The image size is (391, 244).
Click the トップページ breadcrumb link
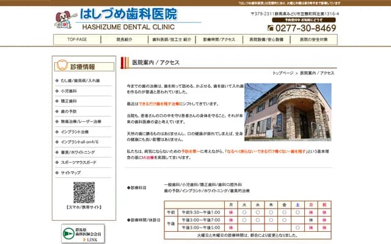(284, 73)
